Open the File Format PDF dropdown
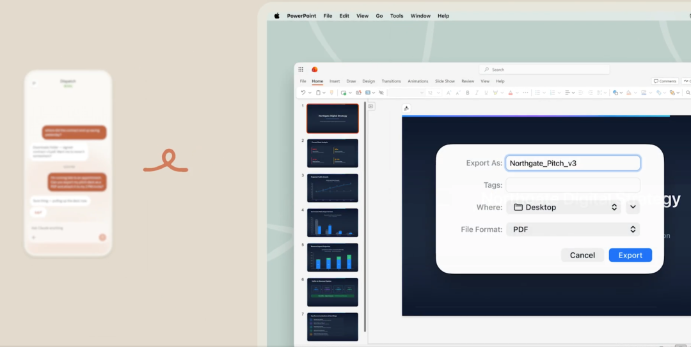The image size is (691, 347). pyautogui.click(x=573, y=229)
